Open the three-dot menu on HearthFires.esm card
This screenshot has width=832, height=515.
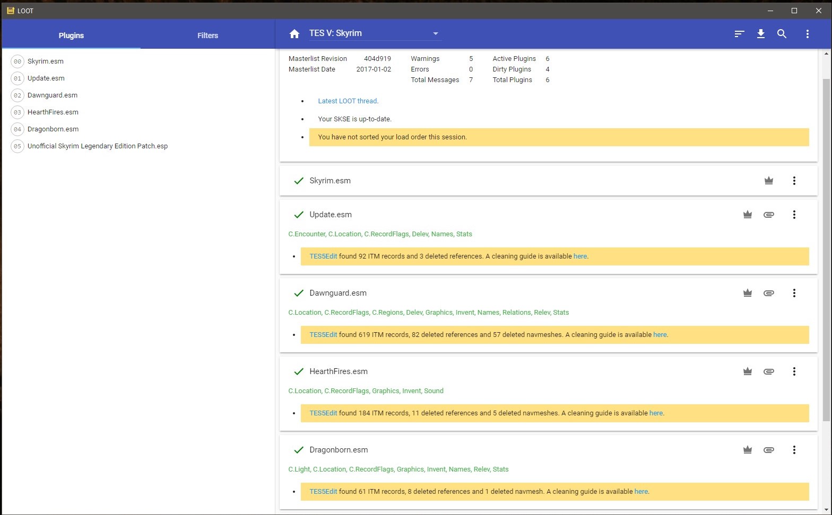[794, 371]
